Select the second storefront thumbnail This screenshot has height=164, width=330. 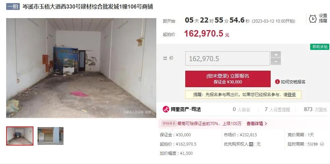tap(51, 136)
